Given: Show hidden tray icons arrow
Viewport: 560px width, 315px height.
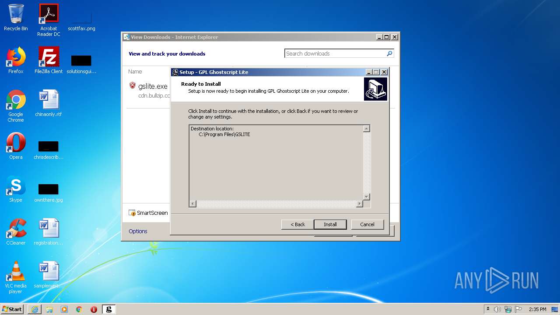Looking at the screenshot, I should (488, 309).
